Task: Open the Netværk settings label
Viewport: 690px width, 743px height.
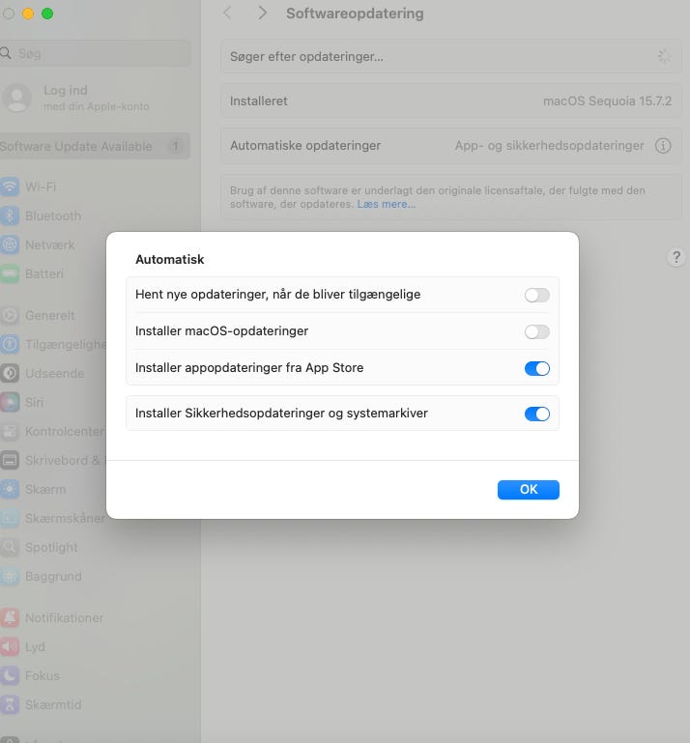Action: pyautogui.click(x=49, y=245)
